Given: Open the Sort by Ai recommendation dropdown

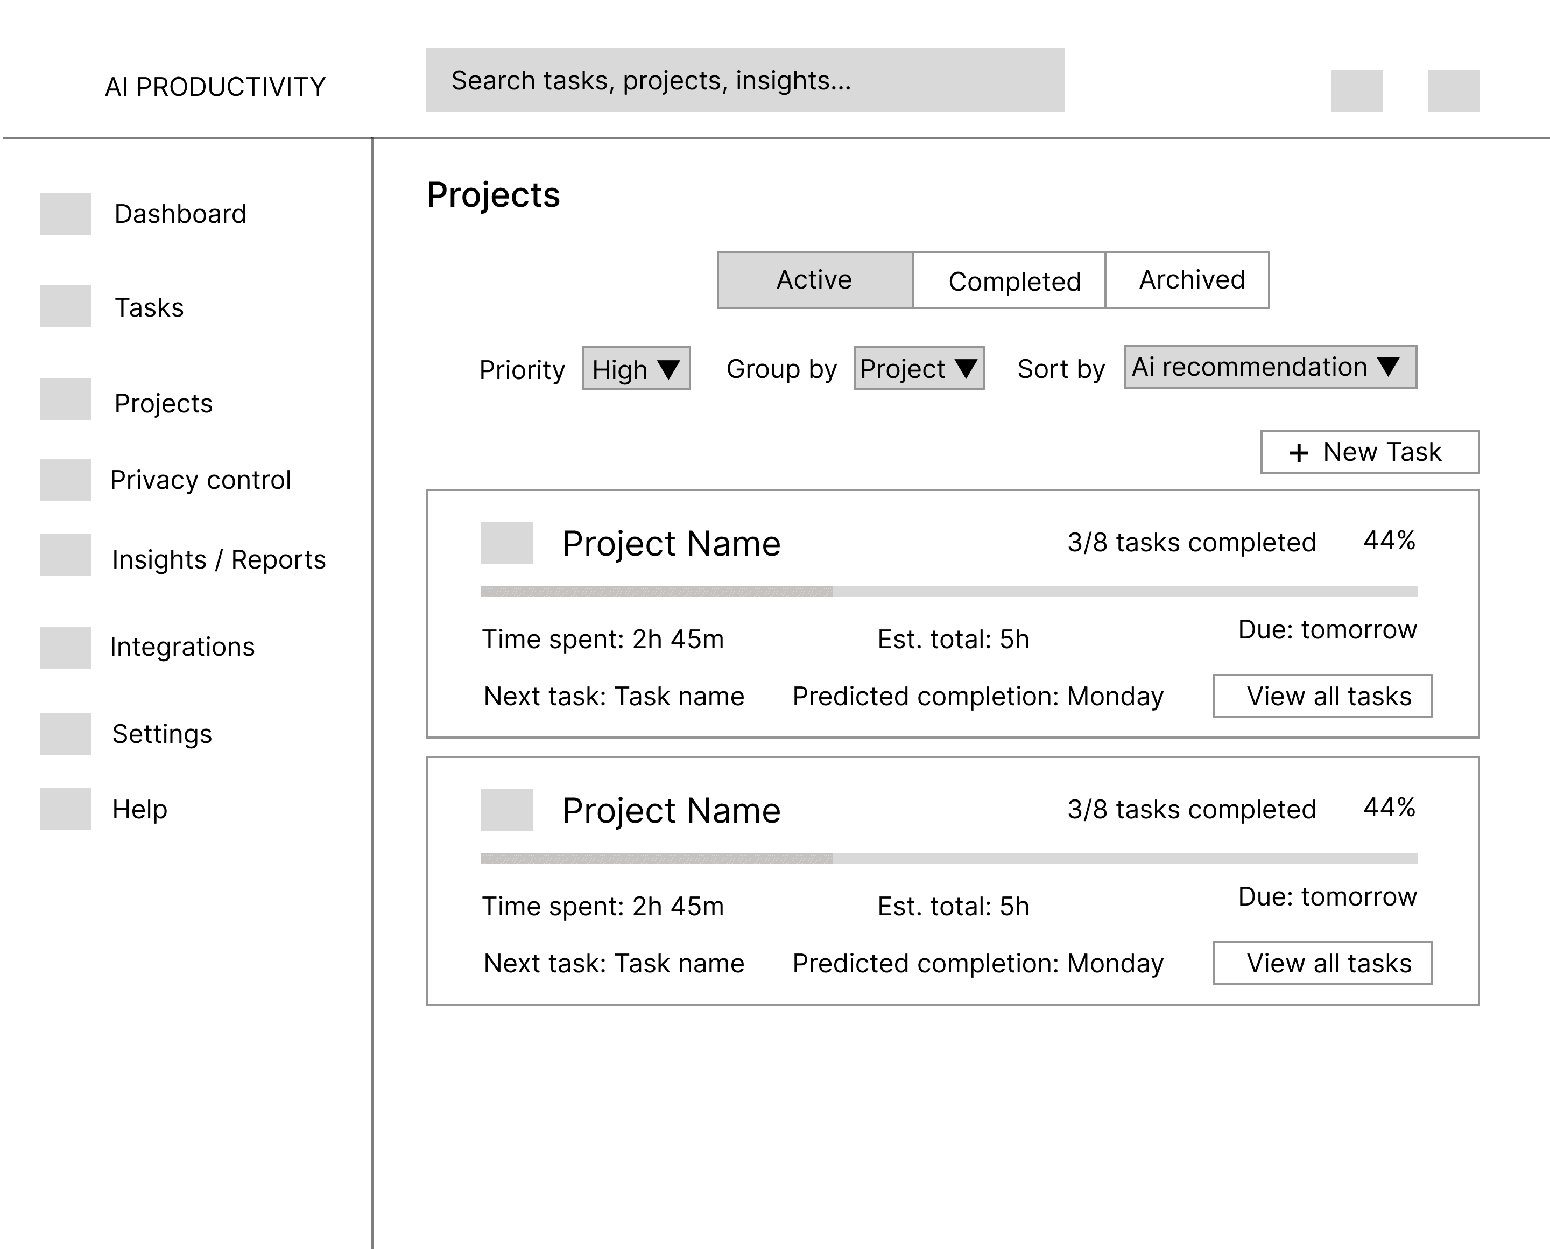Looking at the screenshot, I should pos(1270,367).
